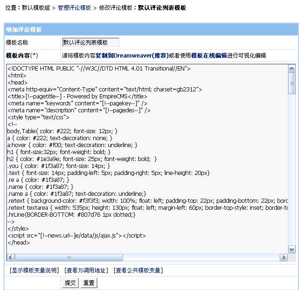
Task: Open the [显示模板变量说明] link
Action: coord(34,271)
